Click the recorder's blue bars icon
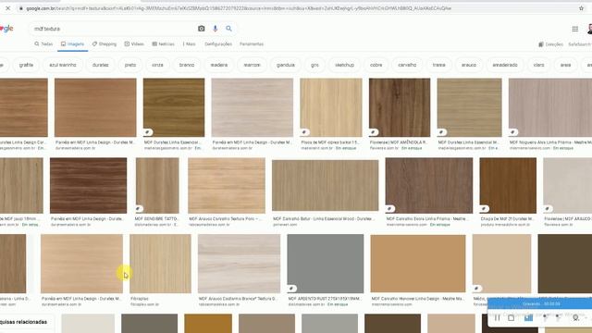Screen dimensions: 592x333 tap(528, 318)
